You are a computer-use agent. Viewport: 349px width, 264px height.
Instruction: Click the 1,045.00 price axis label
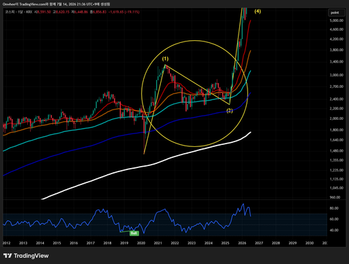click(337, 188)
